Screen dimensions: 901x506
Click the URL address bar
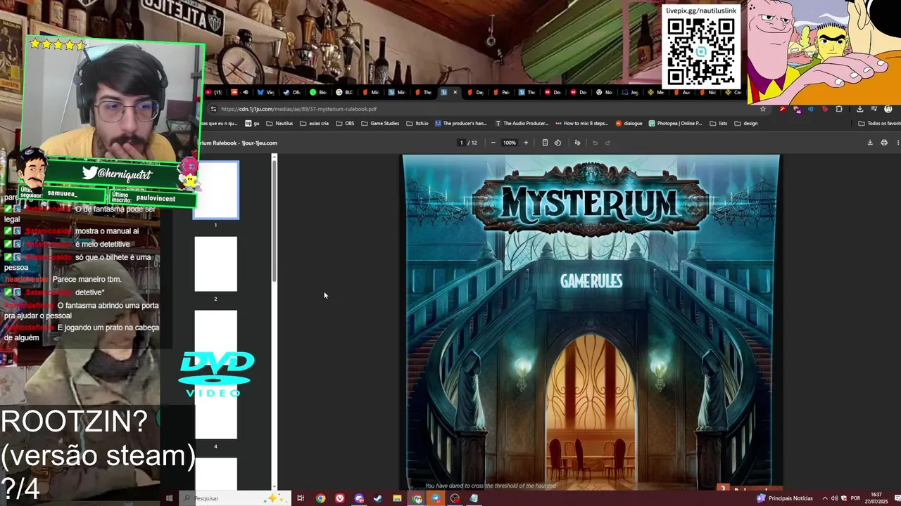click(486, 109)
